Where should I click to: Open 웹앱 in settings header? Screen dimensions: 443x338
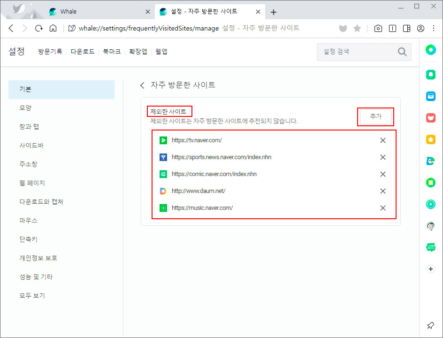point(161,52)
